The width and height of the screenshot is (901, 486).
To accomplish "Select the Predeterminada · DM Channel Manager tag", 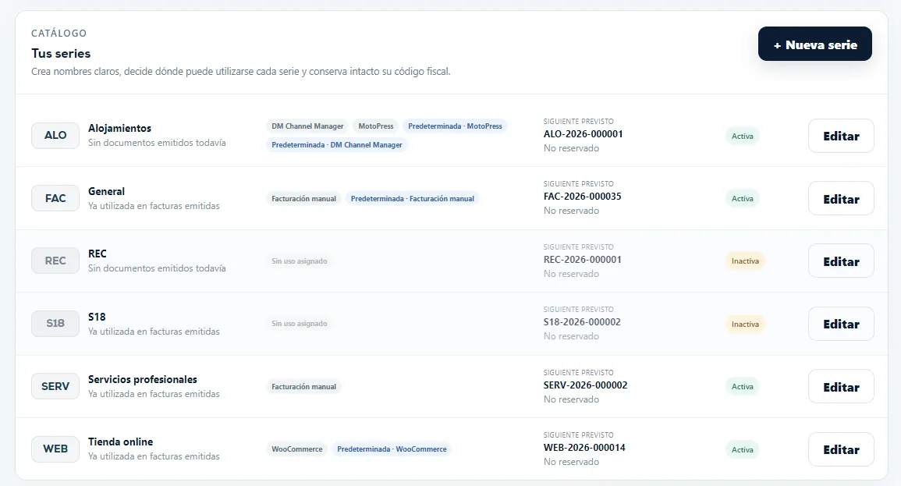I will coord(337,145).
